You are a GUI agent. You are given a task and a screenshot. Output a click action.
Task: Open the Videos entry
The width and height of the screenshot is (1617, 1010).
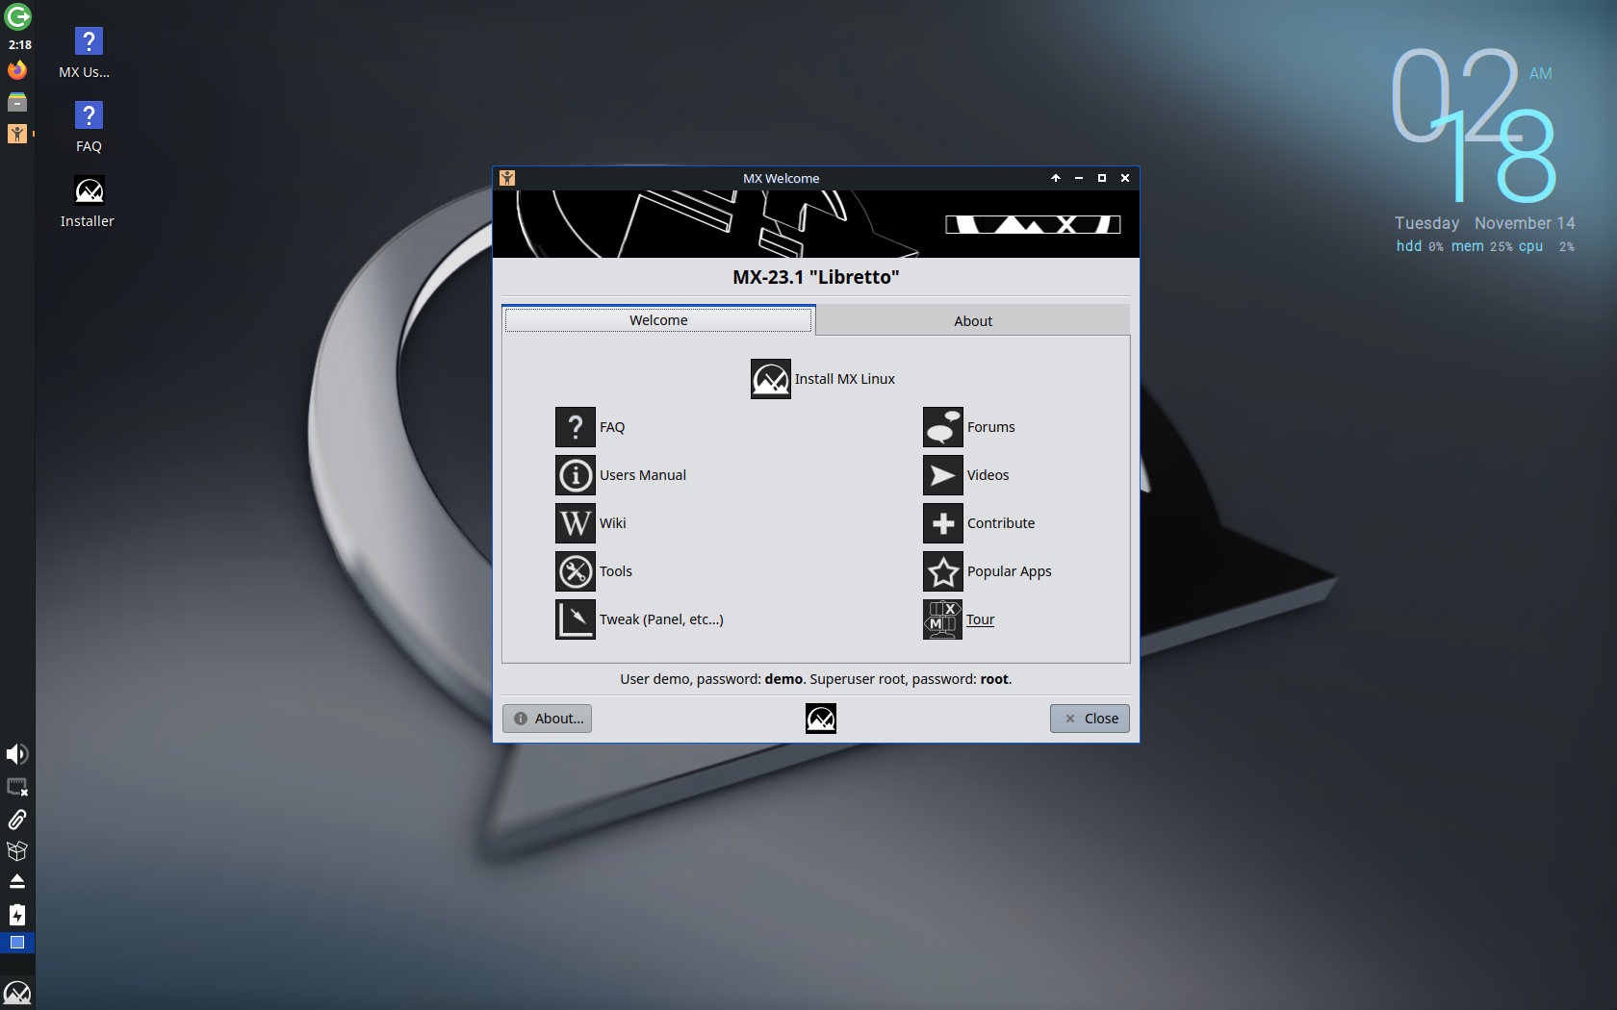click(x=965, y=475)
